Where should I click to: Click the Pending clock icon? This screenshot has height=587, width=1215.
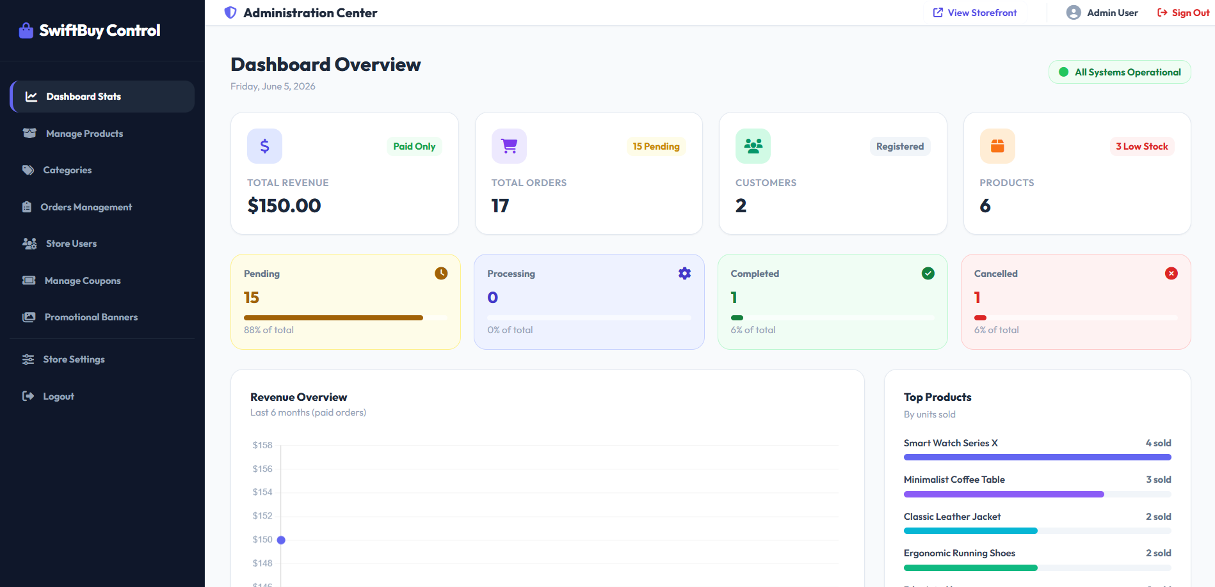pyautogui.click(x=441, y=274)
